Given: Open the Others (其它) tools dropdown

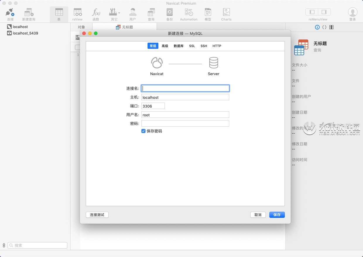Looking at the screenshot, I should tap(114, 12).
